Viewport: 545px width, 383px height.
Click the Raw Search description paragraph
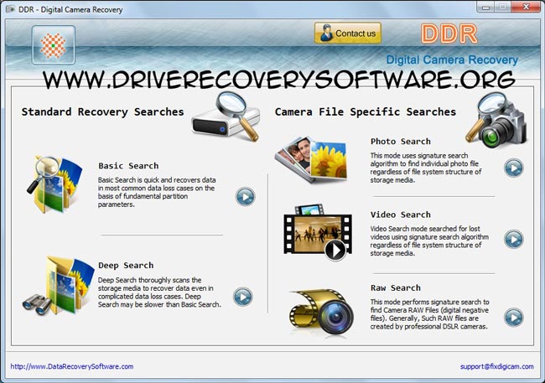pyautogui.click(x=429, y=314)
